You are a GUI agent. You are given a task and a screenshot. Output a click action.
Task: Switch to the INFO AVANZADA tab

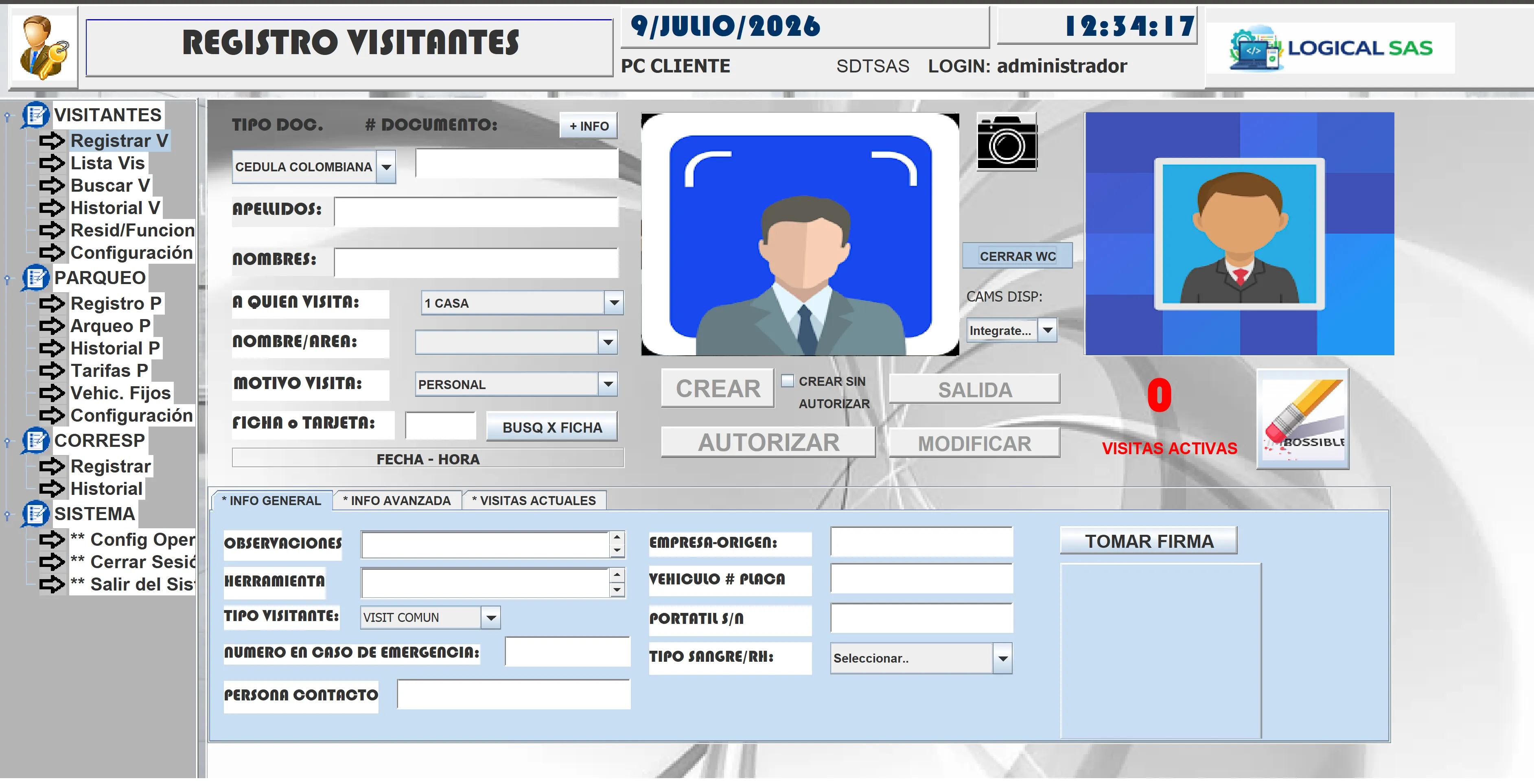(x=396, y=501)
